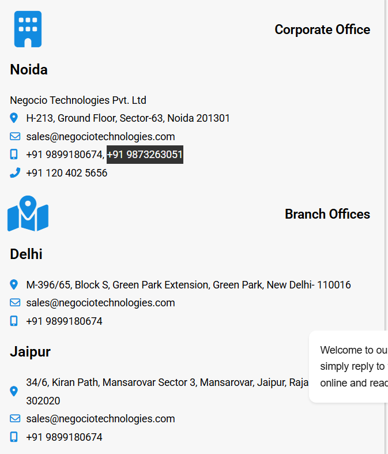
Task: Click the Noida city heading
Action: [x=29, y=69]
